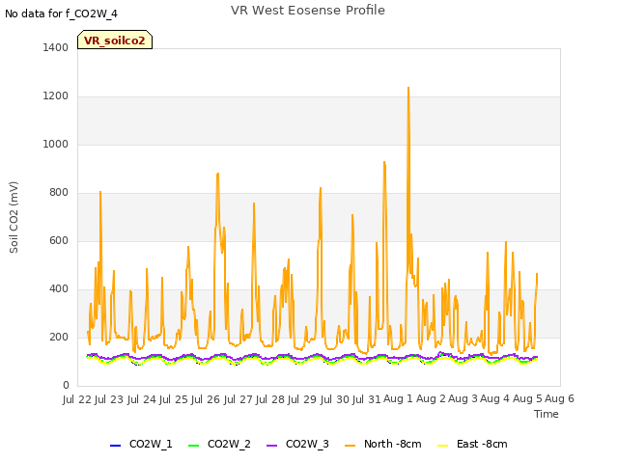618x463 pixels.
Task: Toggle the North -8cm legend entry
Action: [383, 444]
